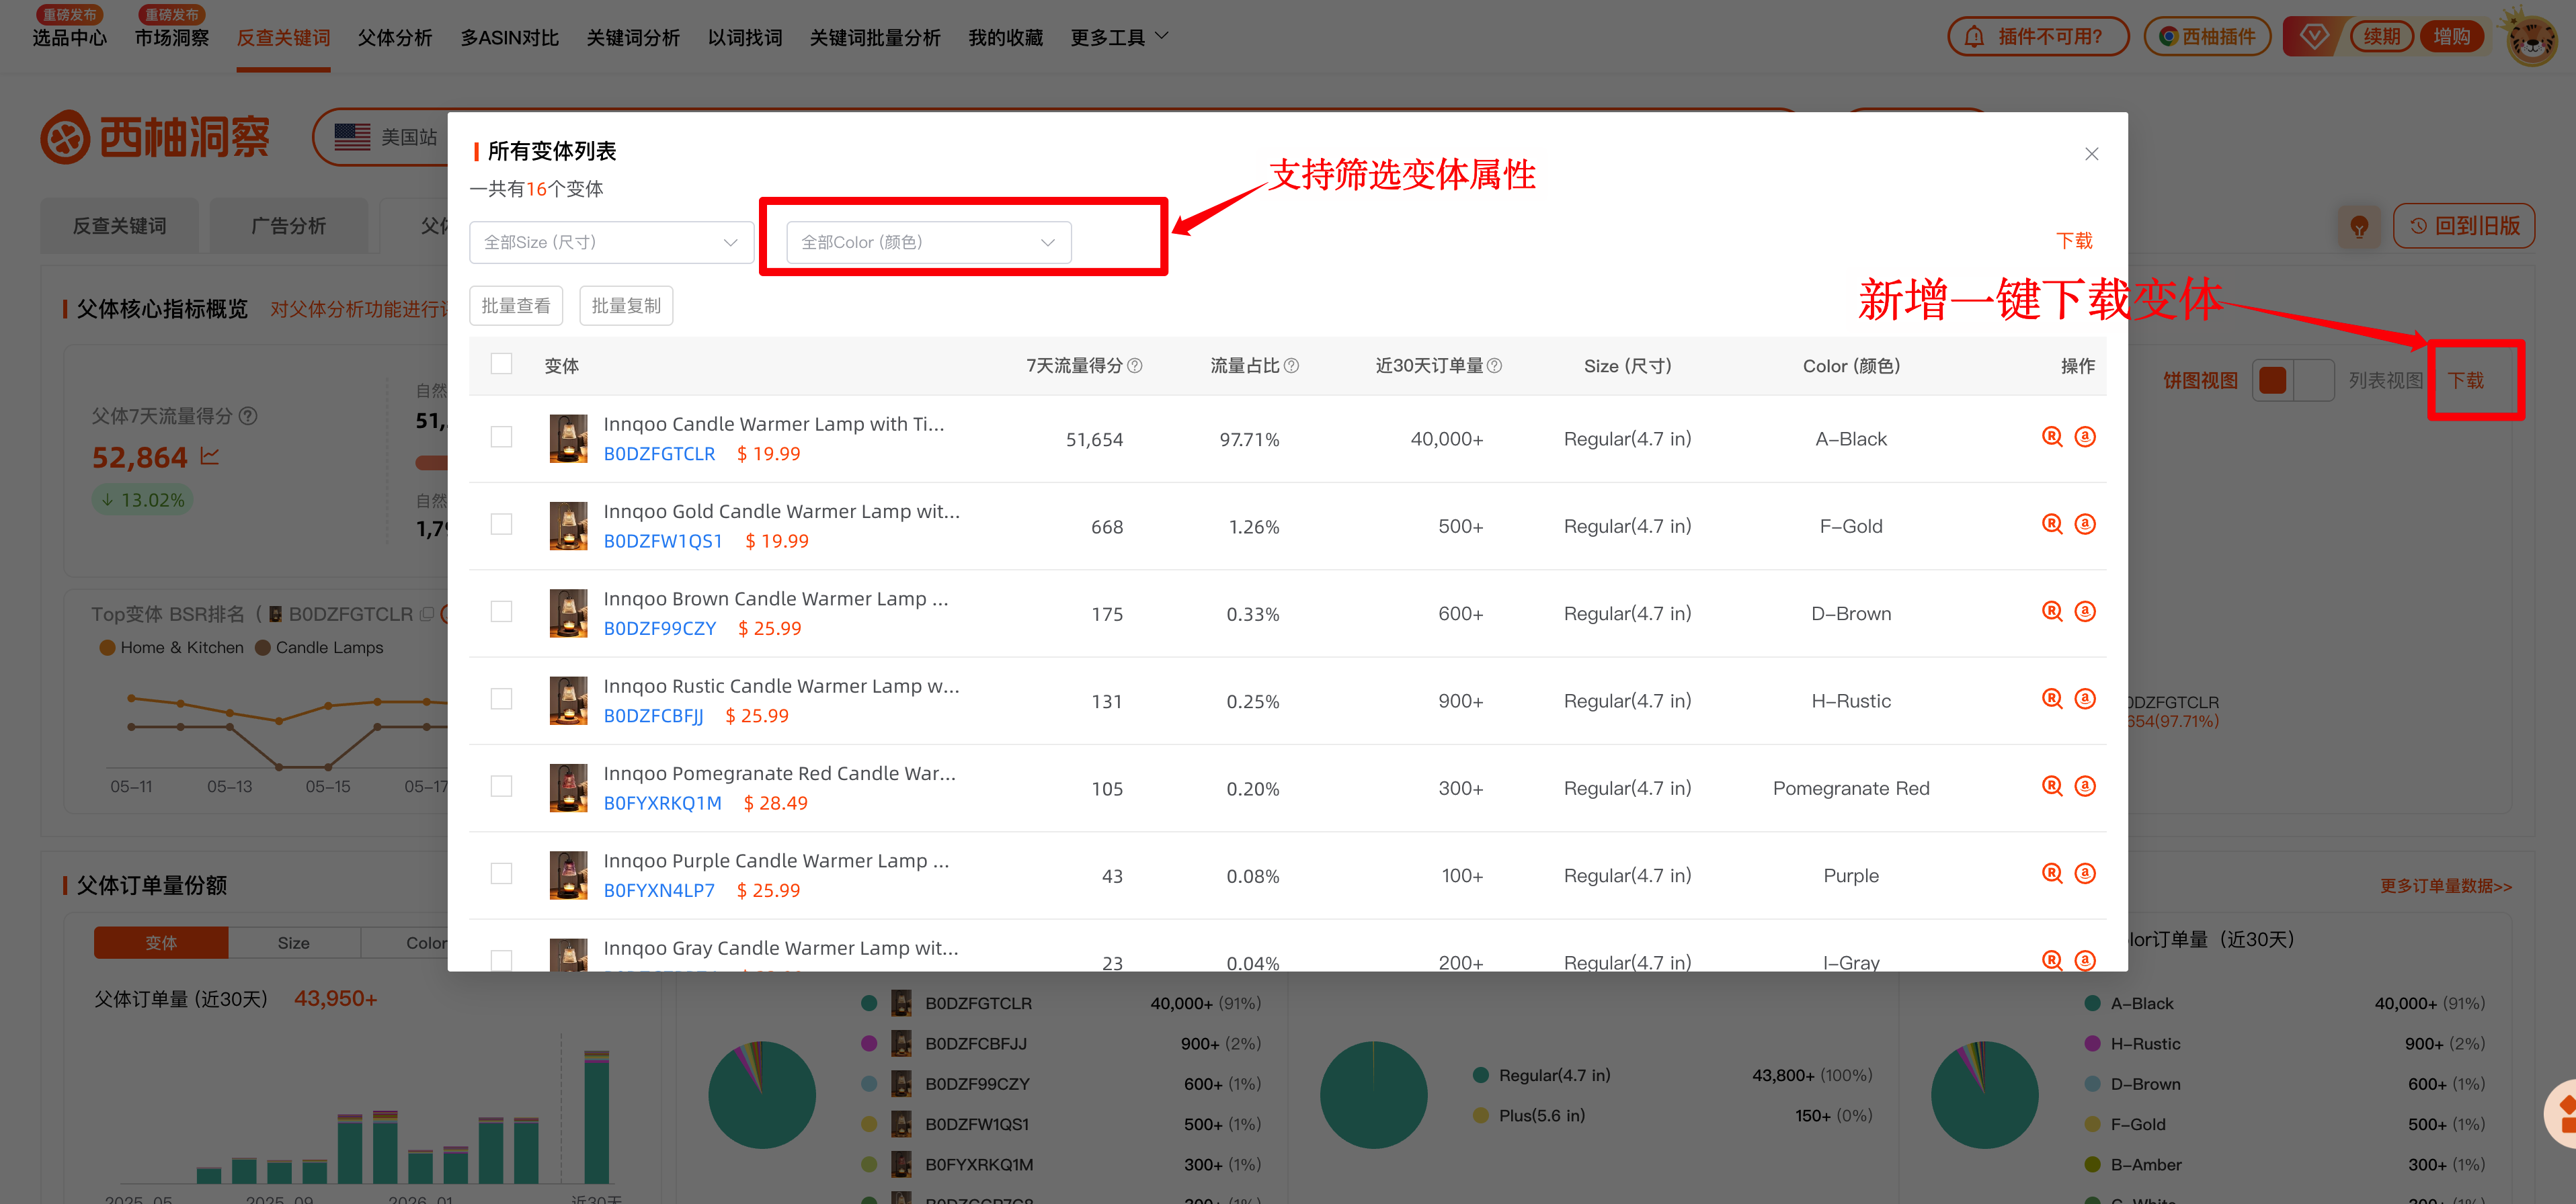Click reverse-lookup icon for Purple variant row
Screen dimensions: 2576x1204
2052,873
